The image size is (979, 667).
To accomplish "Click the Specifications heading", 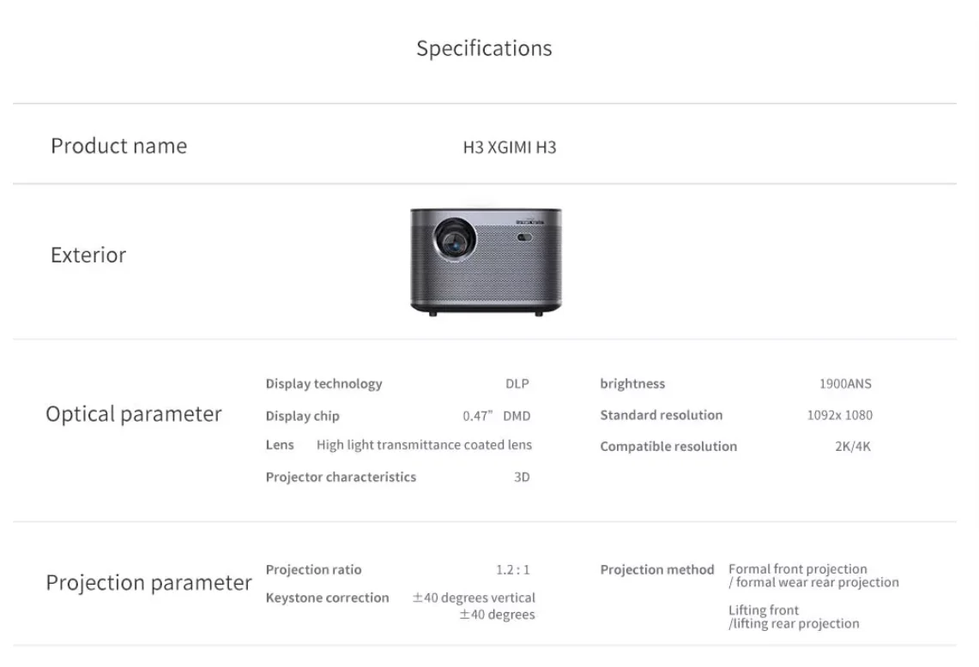I will (484, 48).
